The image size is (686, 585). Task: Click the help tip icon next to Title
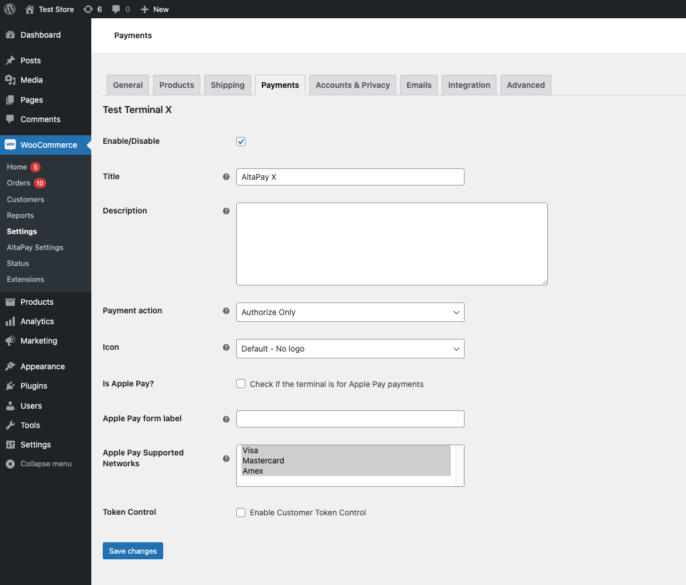[226, 177]
